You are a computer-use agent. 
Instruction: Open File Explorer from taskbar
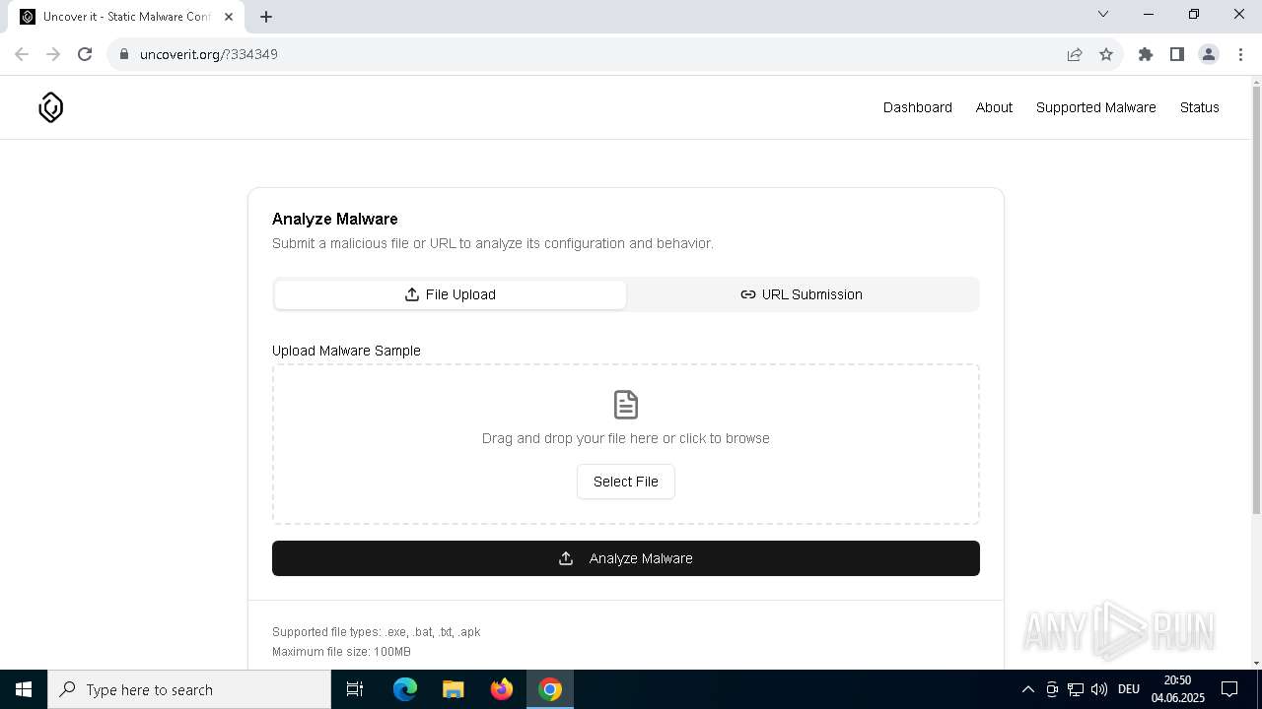point(454,689)
